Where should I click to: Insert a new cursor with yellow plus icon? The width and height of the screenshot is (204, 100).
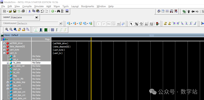click(x=165, y=23)
